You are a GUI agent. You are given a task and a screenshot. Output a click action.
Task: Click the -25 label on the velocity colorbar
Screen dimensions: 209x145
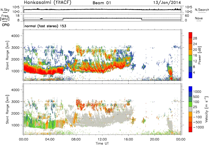(196, 112)
